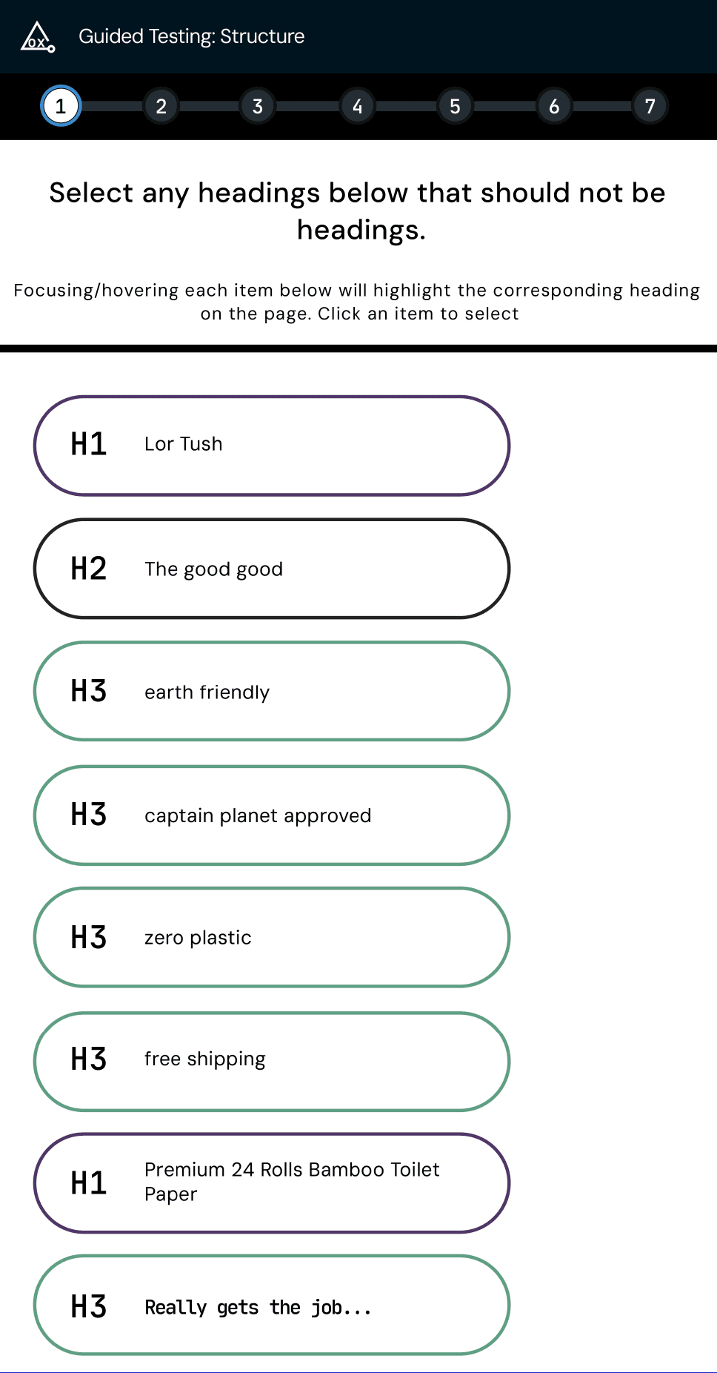The height and width of the screenshot is (1373, 717).
Task: Click the 'Guided Testing: Structure' title
Action: 192,36
